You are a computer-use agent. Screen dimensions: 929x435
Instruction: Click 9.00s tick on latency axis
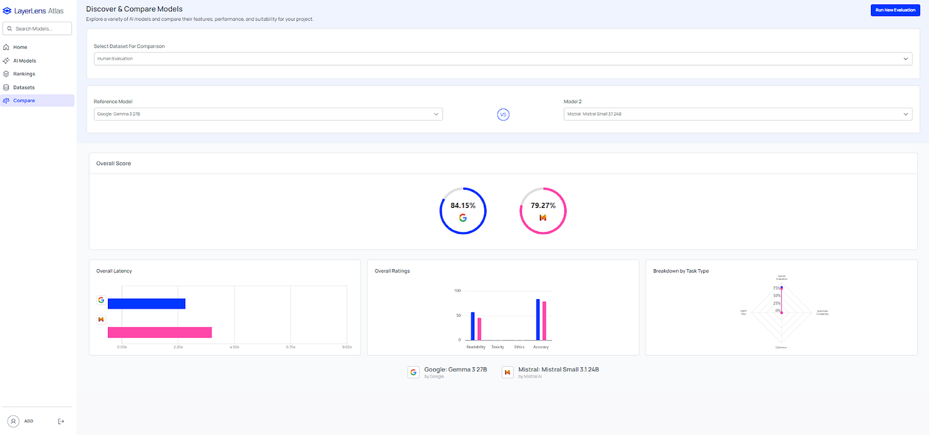point(346,347)
